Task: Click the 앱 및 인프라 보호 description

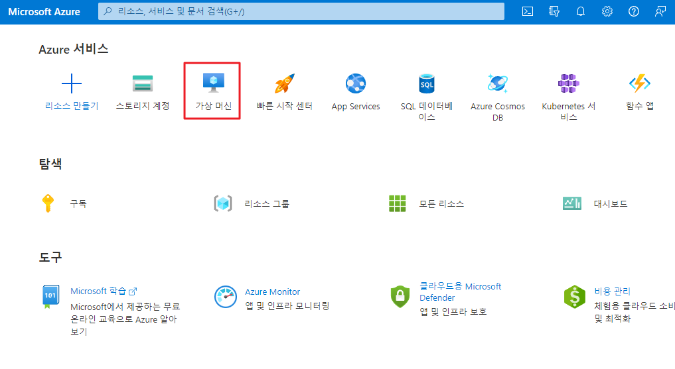Action: [453, 312]
